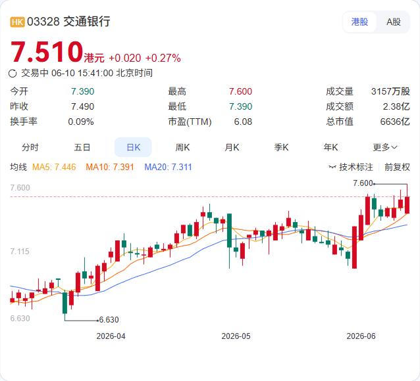Select the 年K chart tab
The width and height of the screenshot is (420, 381).
coord(330,147)
